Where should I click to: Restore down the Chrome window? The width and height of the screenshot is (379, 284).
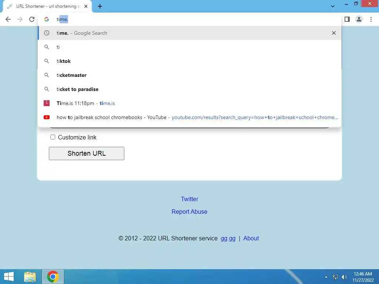(x=356, y=4)
